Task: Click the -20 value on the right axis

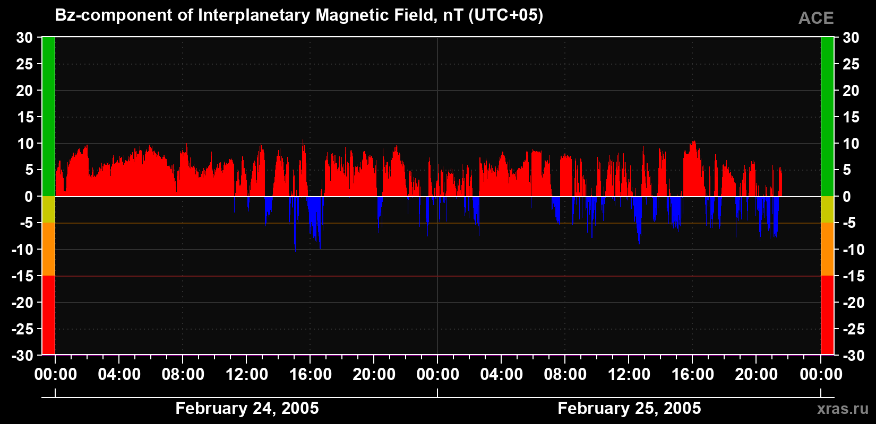Action: pos(854,303)
